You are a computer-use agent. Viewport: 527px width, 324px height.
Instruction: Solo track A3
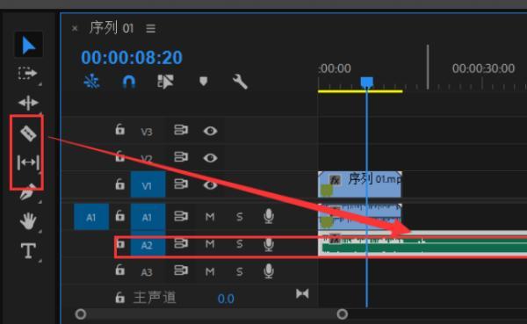239,271
